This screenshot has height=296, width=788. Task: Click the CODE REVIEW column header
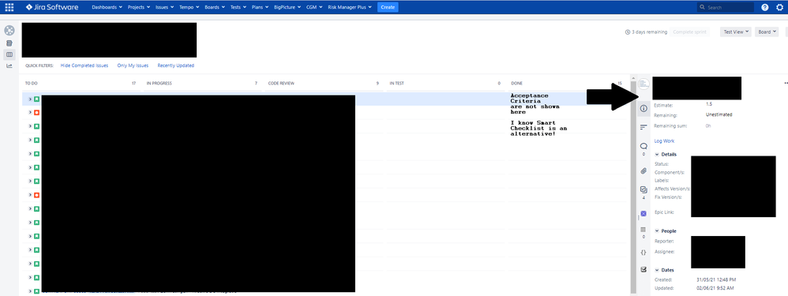tap(324, 83)
